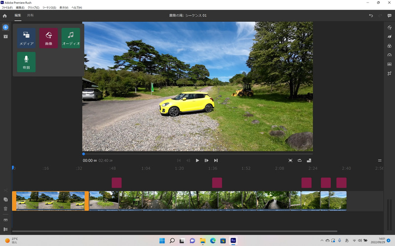Select the title clip just after 2:24
The width and height of the screenshot is (395, 246).
326,183
